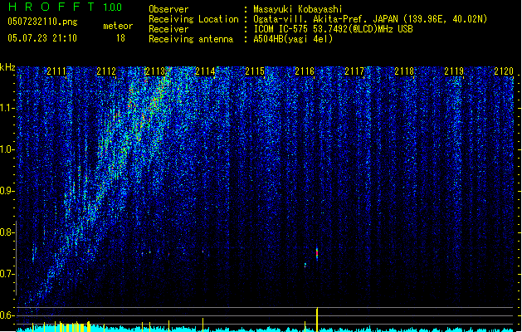Viewport: 522px width, 332px height.
Task: Click the 0.7 kHz axis tick label
Action: tap(7, 274)
